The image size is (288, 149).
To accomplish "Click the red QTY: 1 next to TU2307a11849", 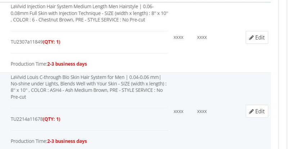I will click(x=51, y=42).
